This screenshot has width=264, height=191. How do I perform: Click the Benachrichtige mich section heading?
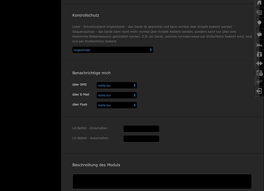[91, 73]
